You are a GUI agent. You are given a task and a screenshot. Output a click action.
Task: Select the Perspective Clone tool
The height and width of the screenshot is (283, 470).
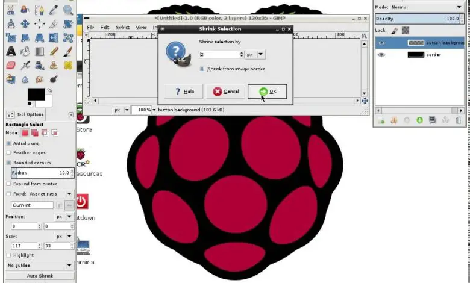[x=11, y=79]
